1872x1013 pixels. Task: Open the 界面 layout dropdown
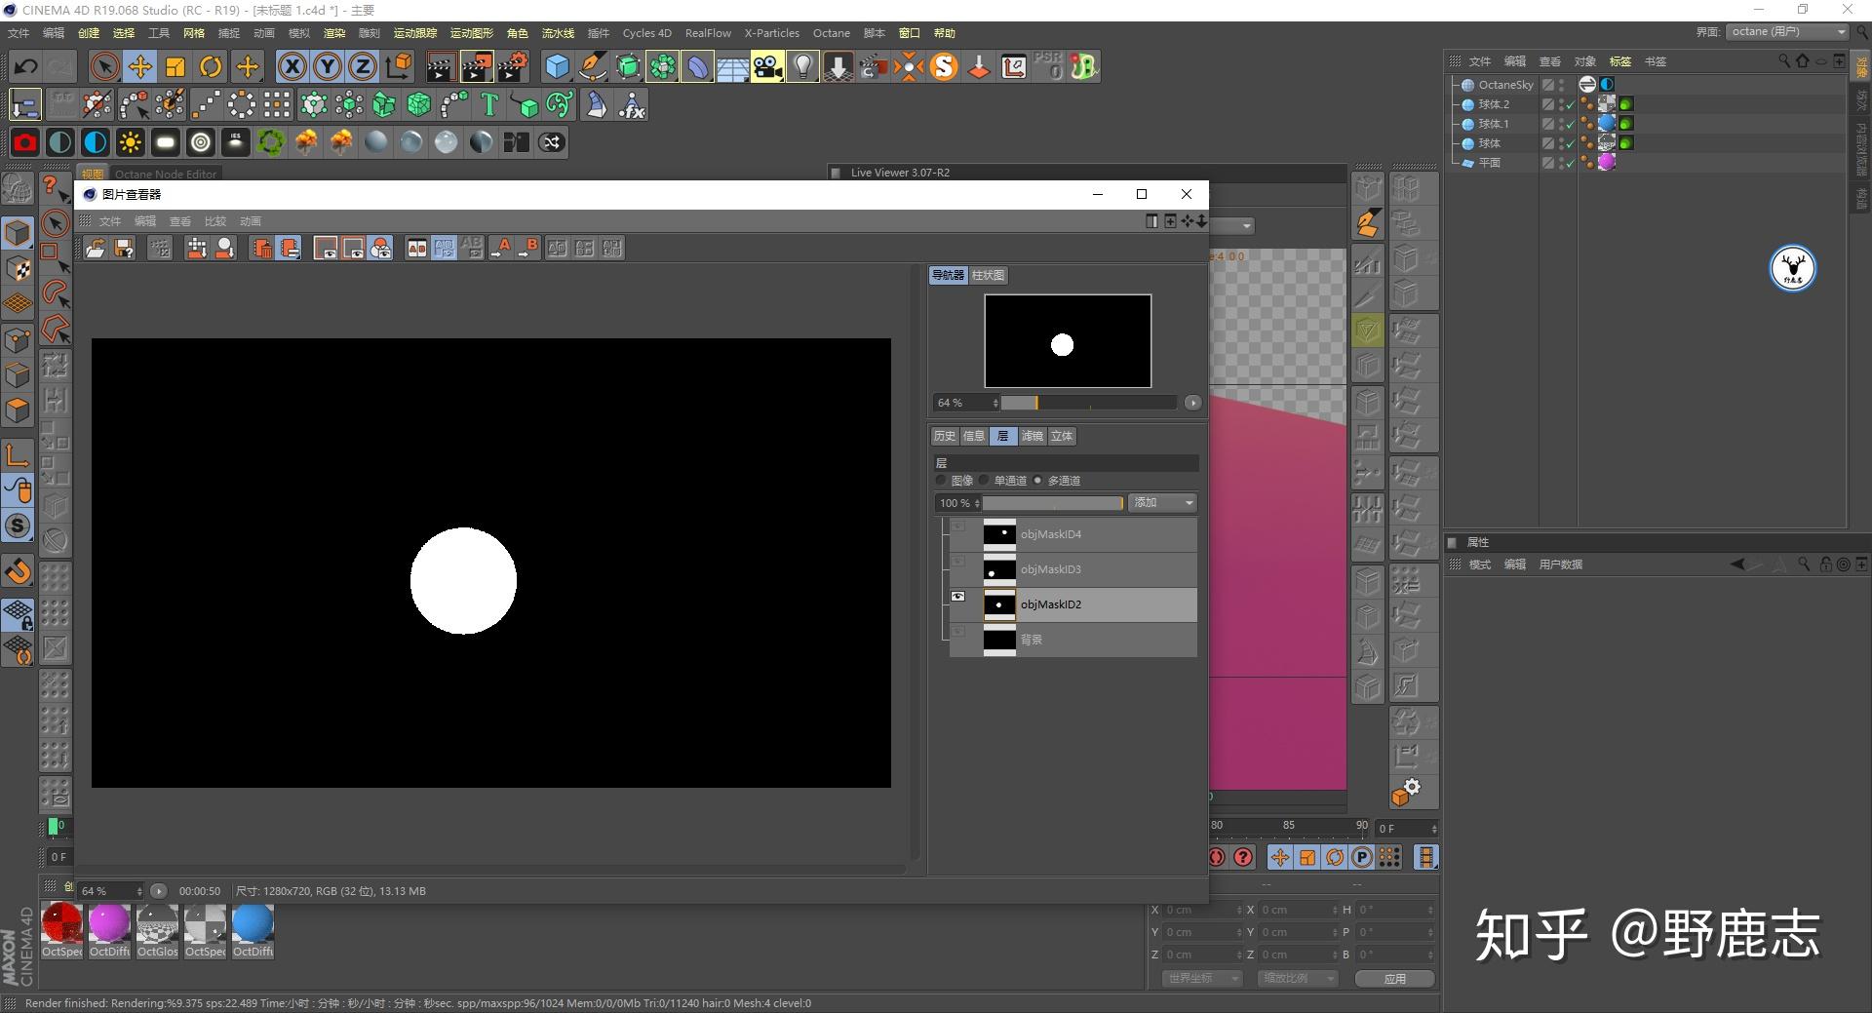(1788, 32)
